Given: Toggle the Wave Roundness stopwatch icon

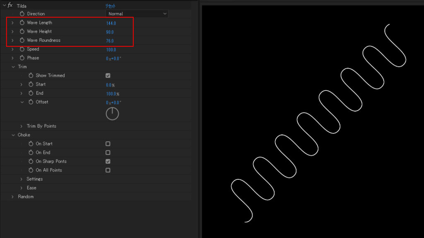Looking at the screenshot, I should (22, 40).
